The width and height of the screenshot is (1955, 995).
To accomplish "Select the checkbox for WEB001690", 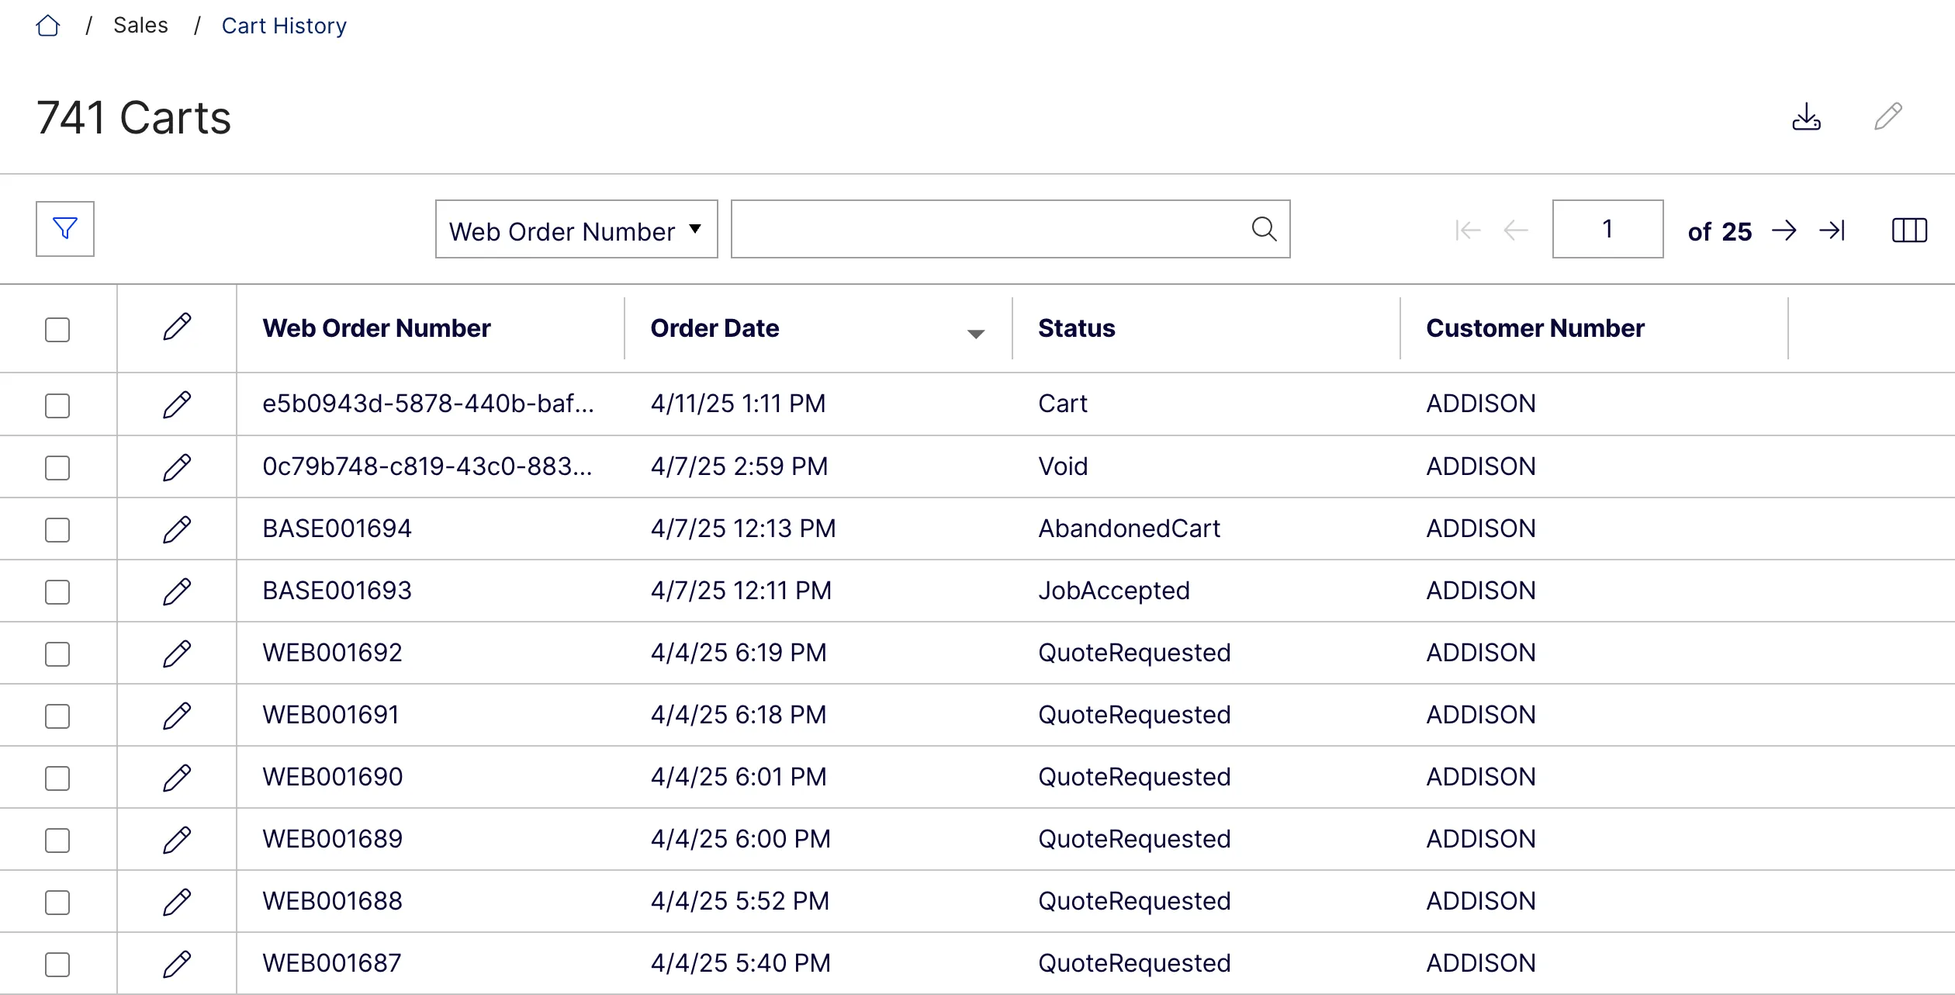I will click(x=57, y=778).
